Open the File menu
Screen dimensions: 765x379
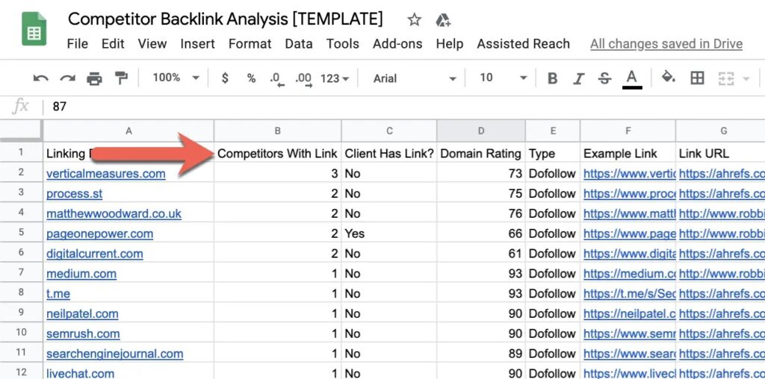pyautogui.click(x=78, y=44)
